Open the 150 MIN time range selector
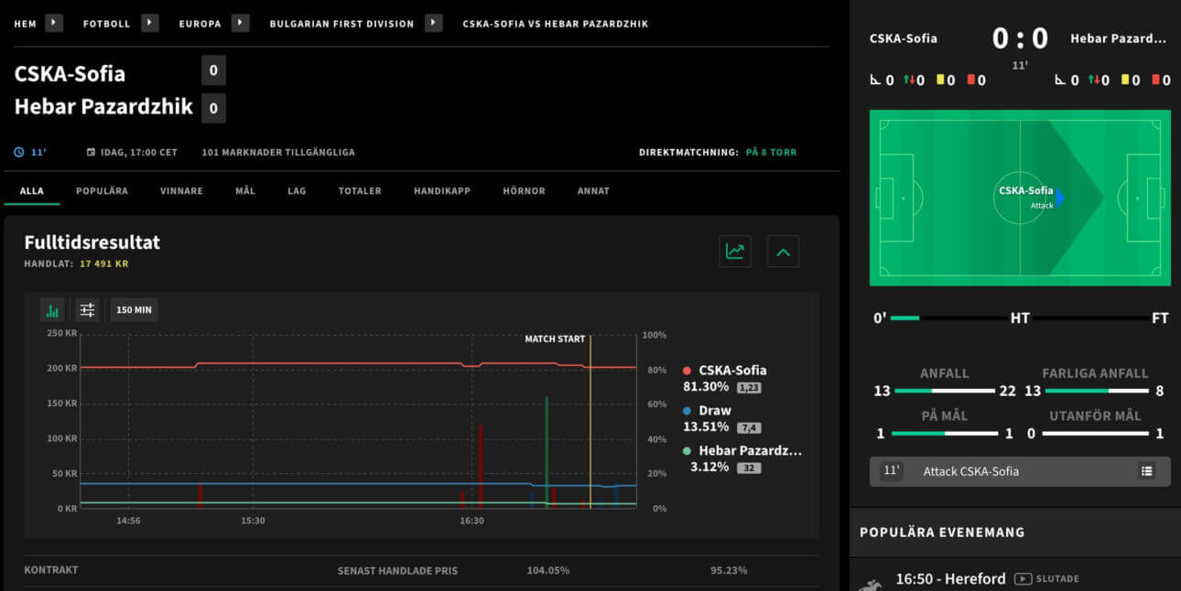Image resolution: width=1181 pixels, height=591 pixels. click(134, 310)
